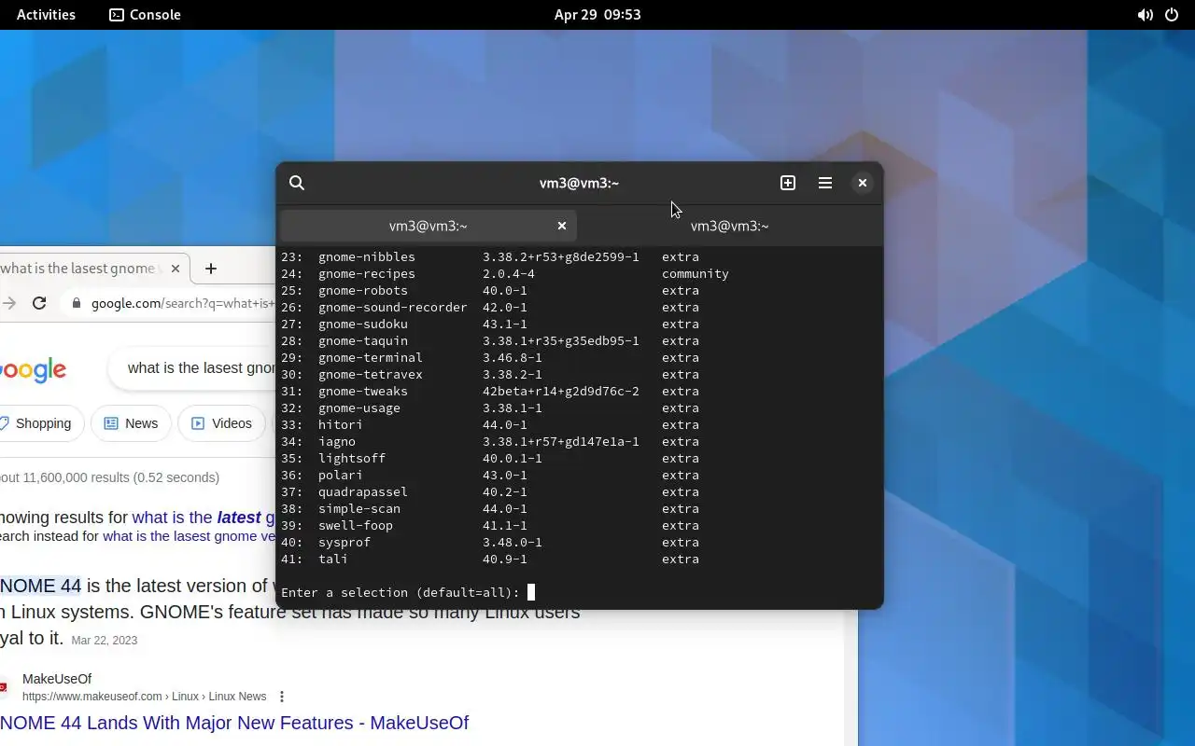The image size is (1195, 746).
Task: Go to the Google logo homepage
Action: point(33,369)
